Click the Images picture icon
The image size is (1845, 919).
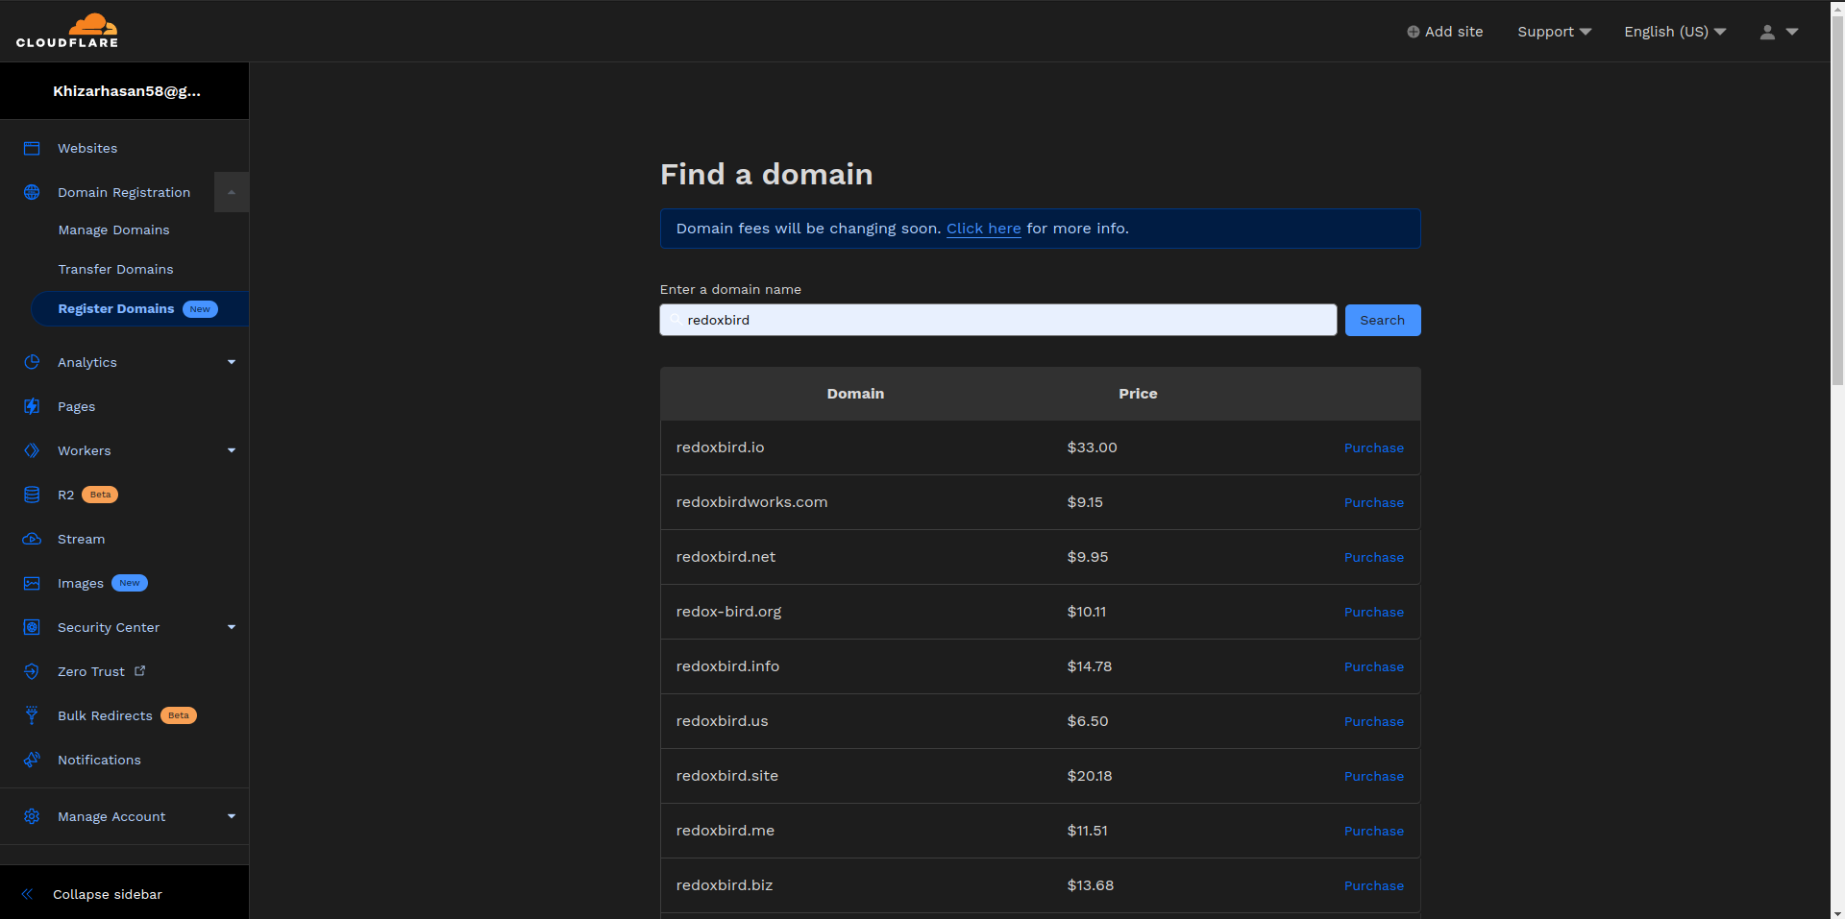click(x=32, y=583)
